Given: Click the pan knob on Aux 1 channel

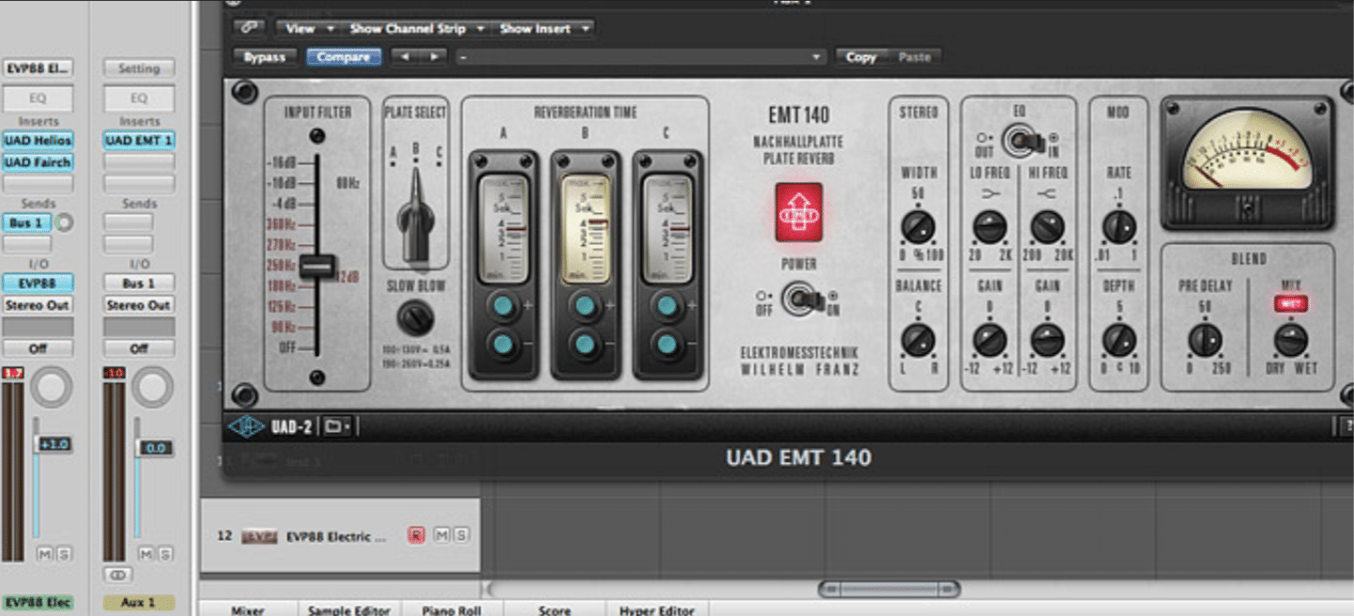Looking at the screenshot, I should pyautogui.click(x=151, y=387).
